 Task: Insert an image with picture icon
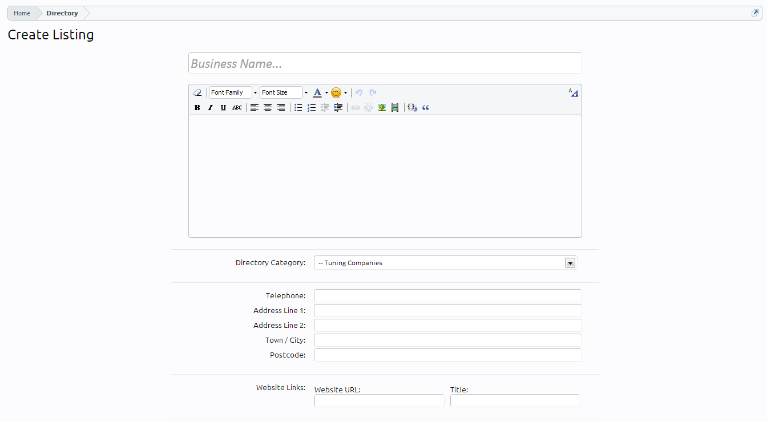[x=382, y=107]
